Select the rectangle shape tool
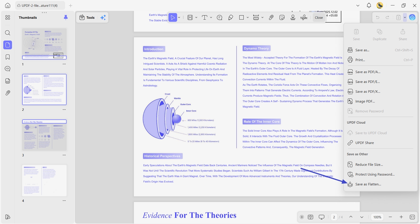The image size is (420, 224). point(241,17)
